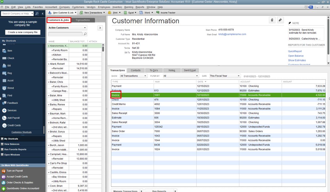Open the search options dropdown arrow
The width and height of the screenshot is (330, 192).
pyautogui.click(x=32, y=14)
